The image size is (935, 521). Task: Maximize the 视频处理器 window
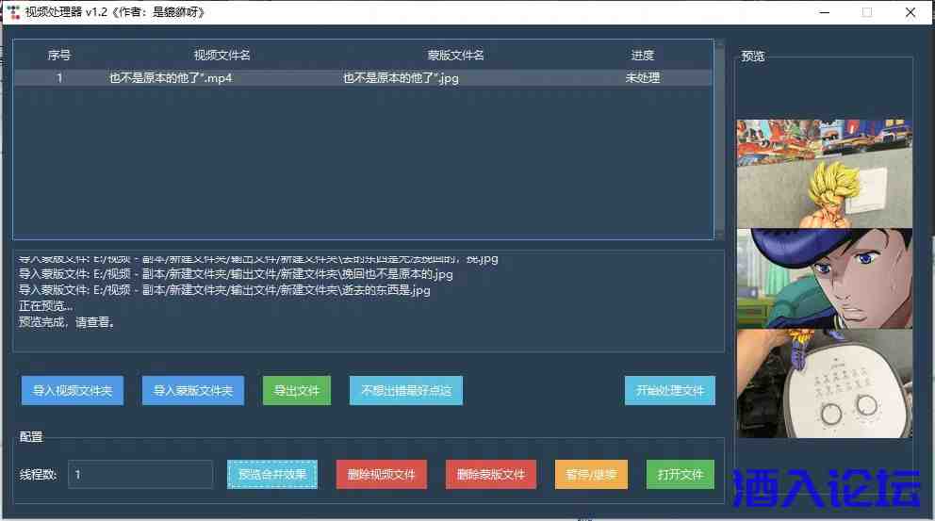(866, 12)
